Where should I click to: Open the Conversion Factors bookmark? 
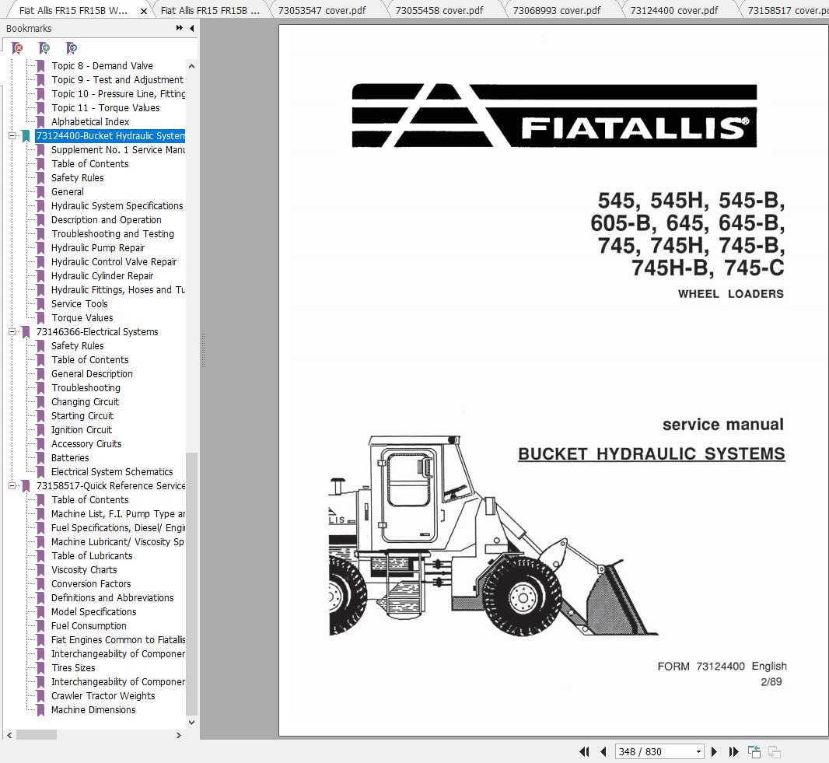[91, 584]
